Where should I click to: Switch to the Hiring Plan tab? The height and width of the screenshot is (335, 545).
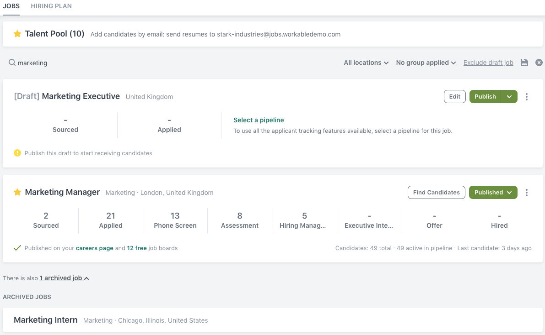[x=51, y=6]
